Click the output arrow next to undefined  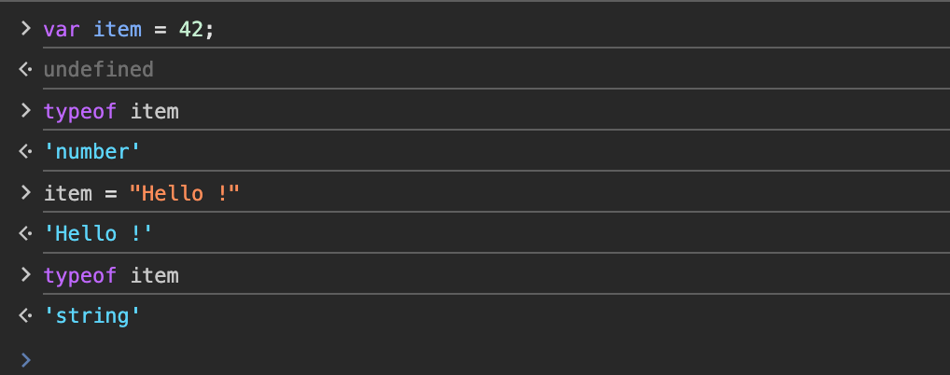pos(25,70)
